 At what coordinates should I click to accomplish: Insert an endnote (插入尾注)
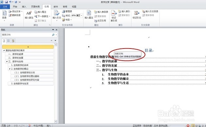pyautogui.click(x=41, y=12)
